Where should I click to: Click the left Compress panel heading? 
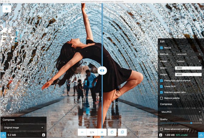point(9,120)
